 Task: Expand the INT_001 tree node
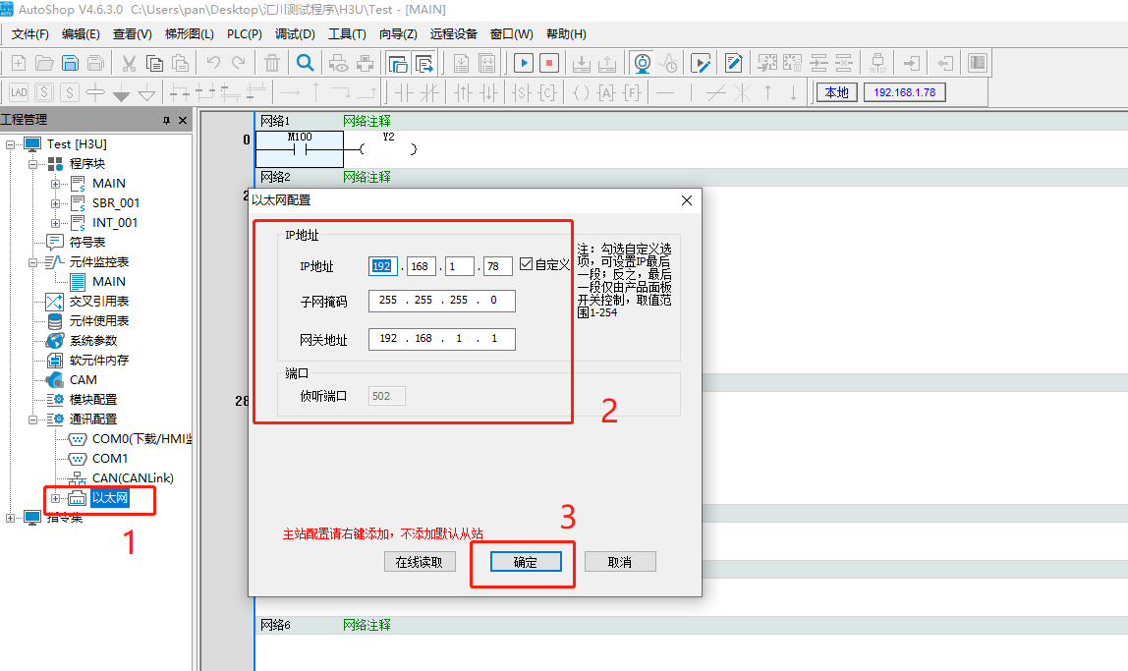(x=55, y=223)
